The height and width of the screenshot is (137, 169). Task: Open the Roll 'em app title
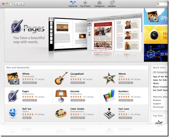tap(27, 109)
